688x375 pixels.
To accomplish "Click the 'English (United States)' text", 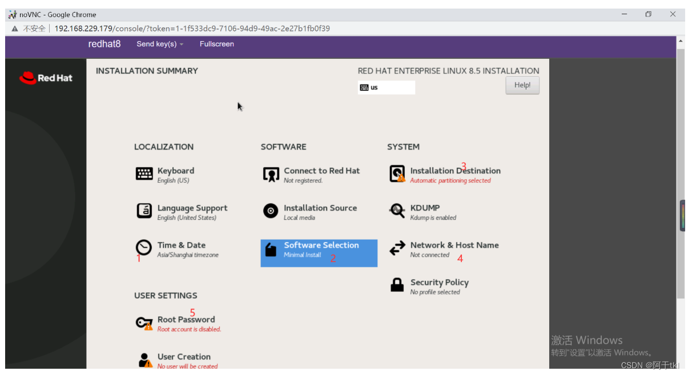I will (187, 217).
